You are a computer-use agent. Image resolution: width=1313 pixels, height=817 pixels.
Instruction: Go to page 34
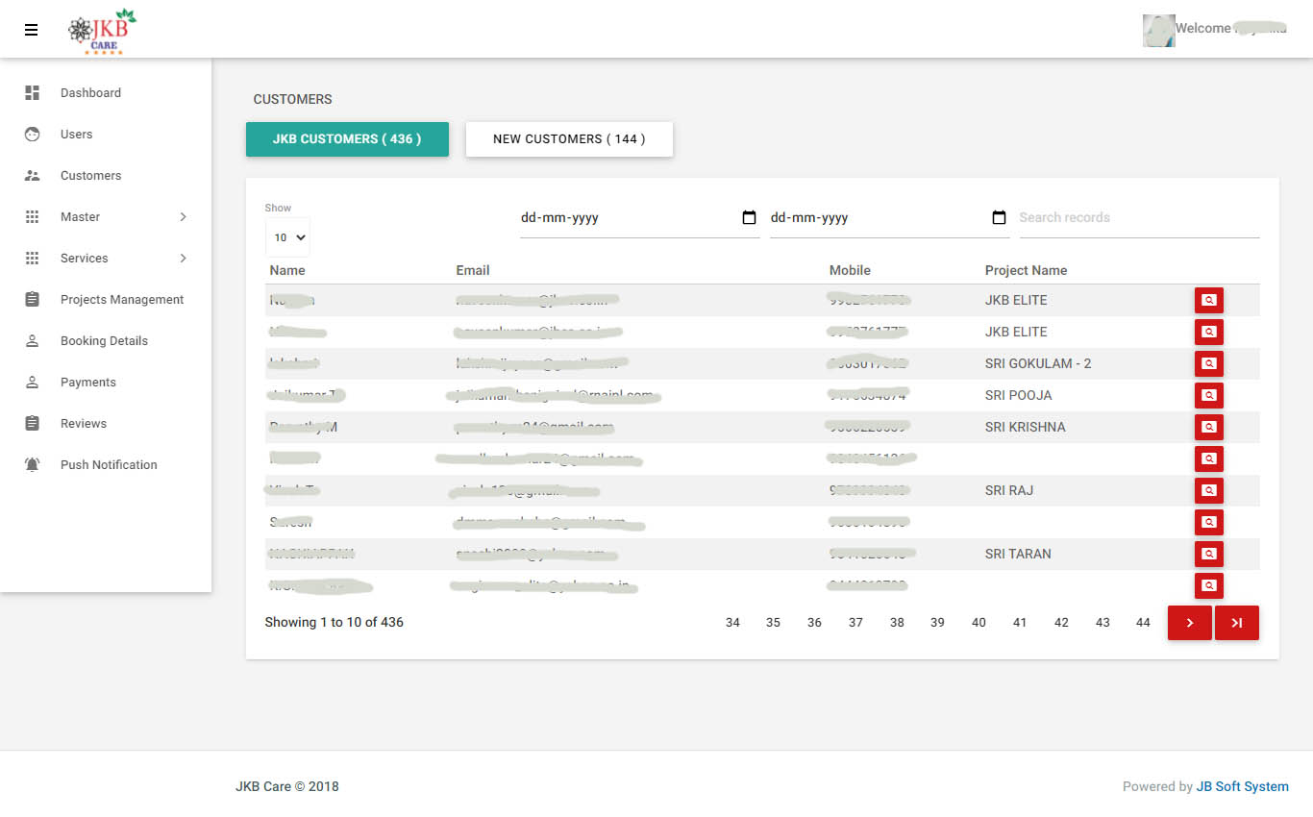(x=732, y=623)
